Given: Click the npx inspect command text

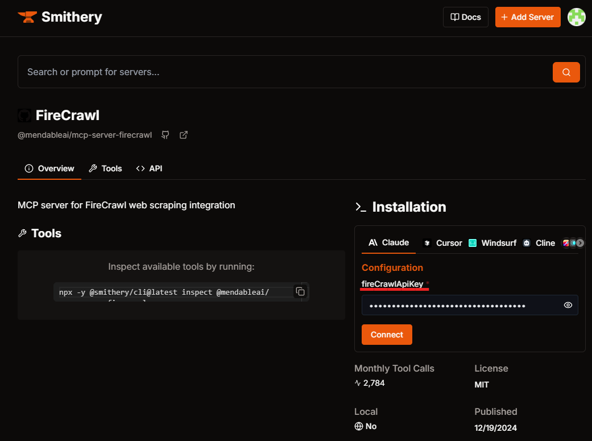Looking at the screenshot, I should pos(164,292).
